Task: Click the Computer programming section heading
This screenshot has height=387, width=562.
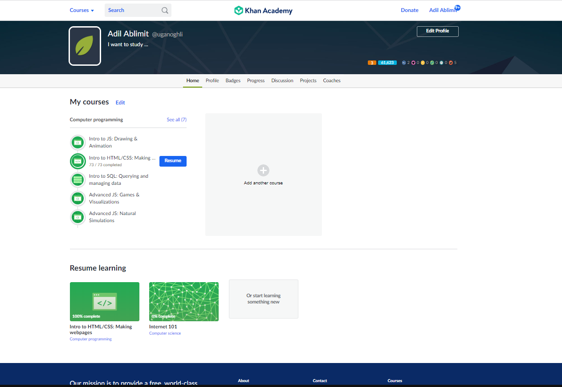Action: [97, 120]
